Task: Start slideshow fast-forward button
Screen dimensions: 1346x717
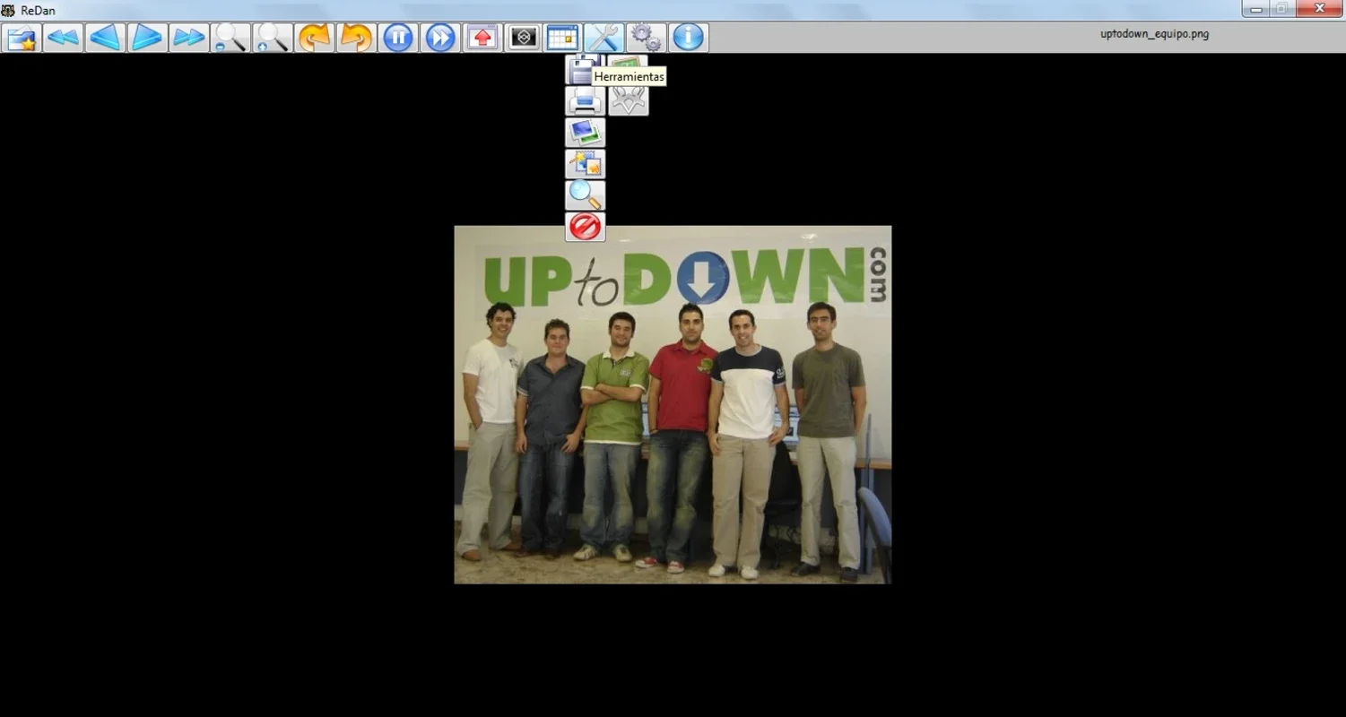Action: pyautogui.click(x=440, y=38)
